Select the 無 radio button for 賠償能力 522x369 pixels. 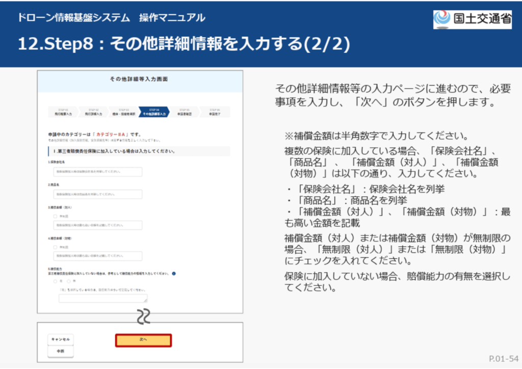(x=69, y=281)
